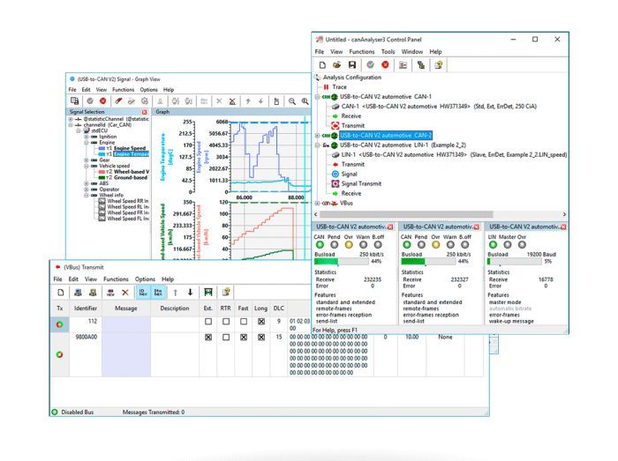618x461 pixels.
Task: Open the Tools menu in Control Panel
Action: tap(388, 52)
